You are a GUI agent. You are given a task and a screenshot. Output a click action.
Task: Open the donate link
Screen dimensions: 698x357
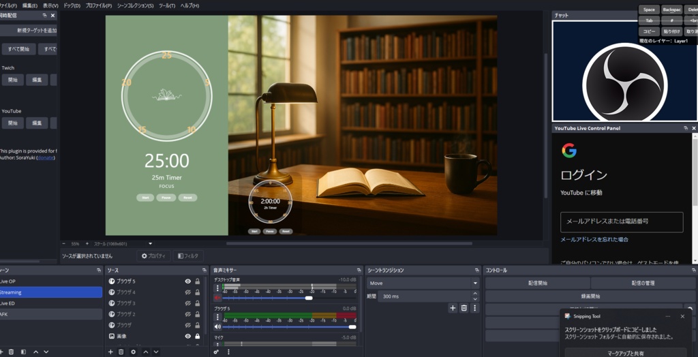pos(44,157)
